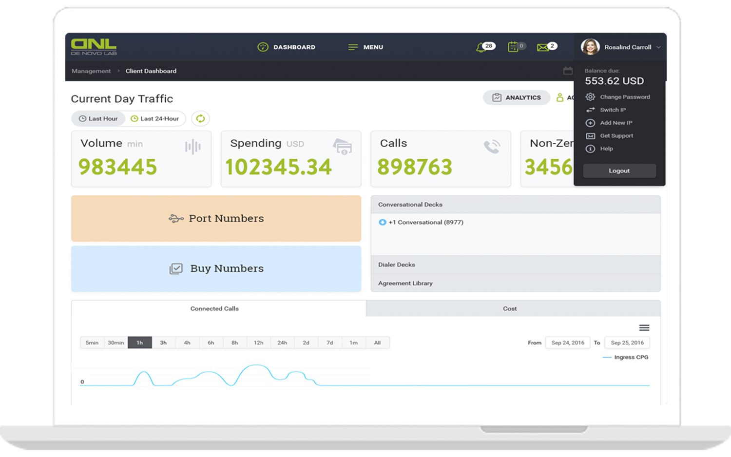This screenshot has height=457, width=731.
Task: Select the 12h chart range
Action: (258, 343)
